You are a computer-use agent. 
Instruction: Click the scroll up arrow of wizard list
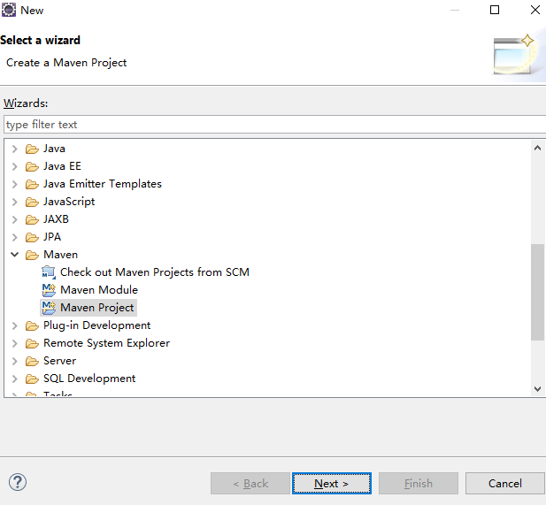coord(537,148)
